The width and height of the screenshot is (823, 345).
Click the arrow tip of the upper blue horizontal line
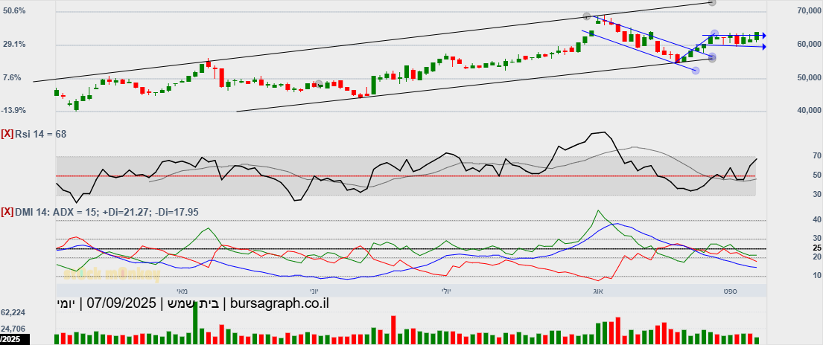[x=764, y=36]
